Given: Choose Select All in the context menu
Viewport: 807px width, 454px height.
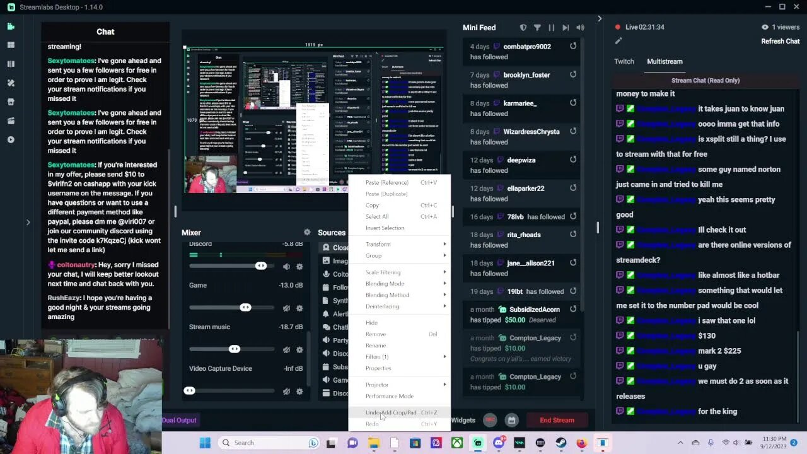Looking at the screenshot, I should tap(400, 216).
